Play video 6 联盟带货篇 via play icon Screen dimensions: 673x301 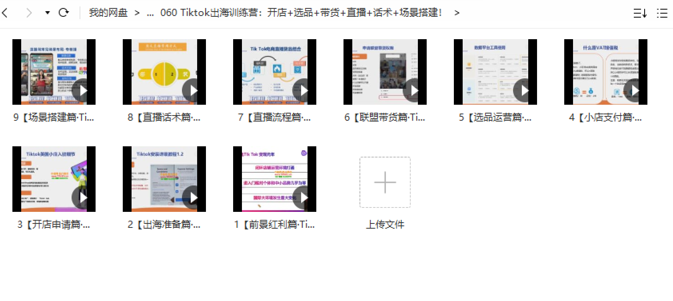[x=413, y=91]
